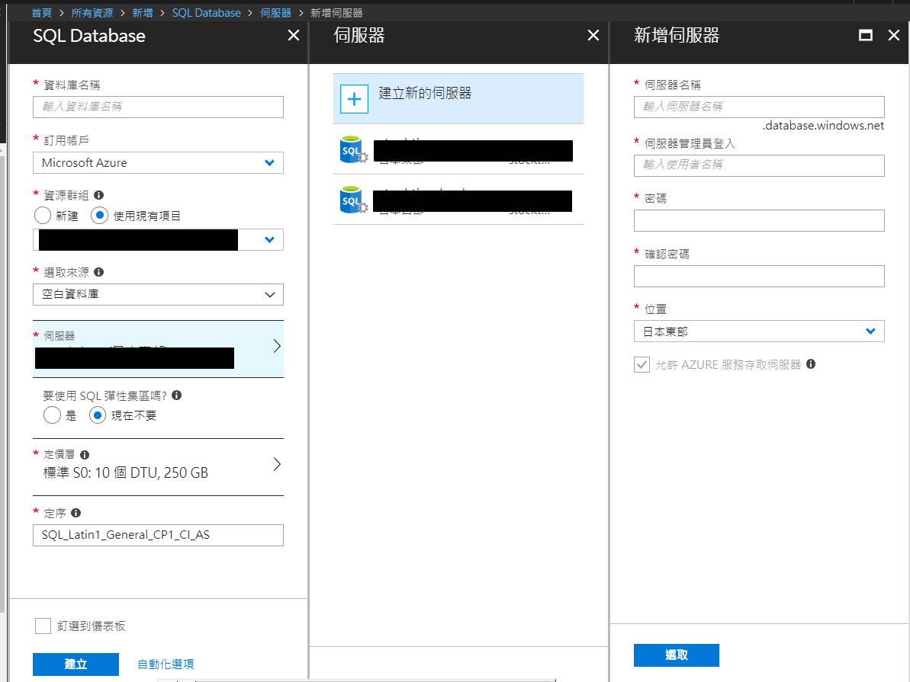Image resolution: width=910 pixels, height=682 pixels.
Task: Click the .database.windows.net suffix text
Action: click(824, 126)
